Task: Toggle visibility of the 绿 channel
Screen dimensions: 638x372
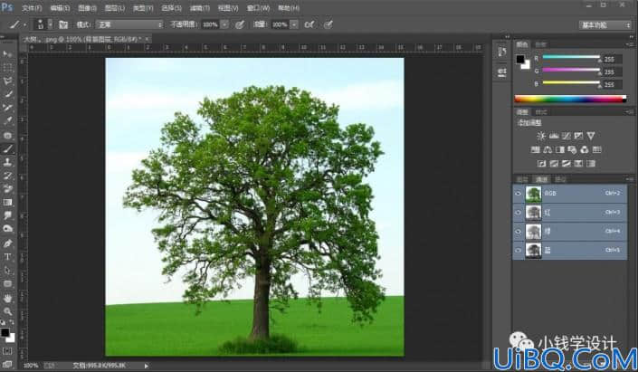Action: [518, 232]
